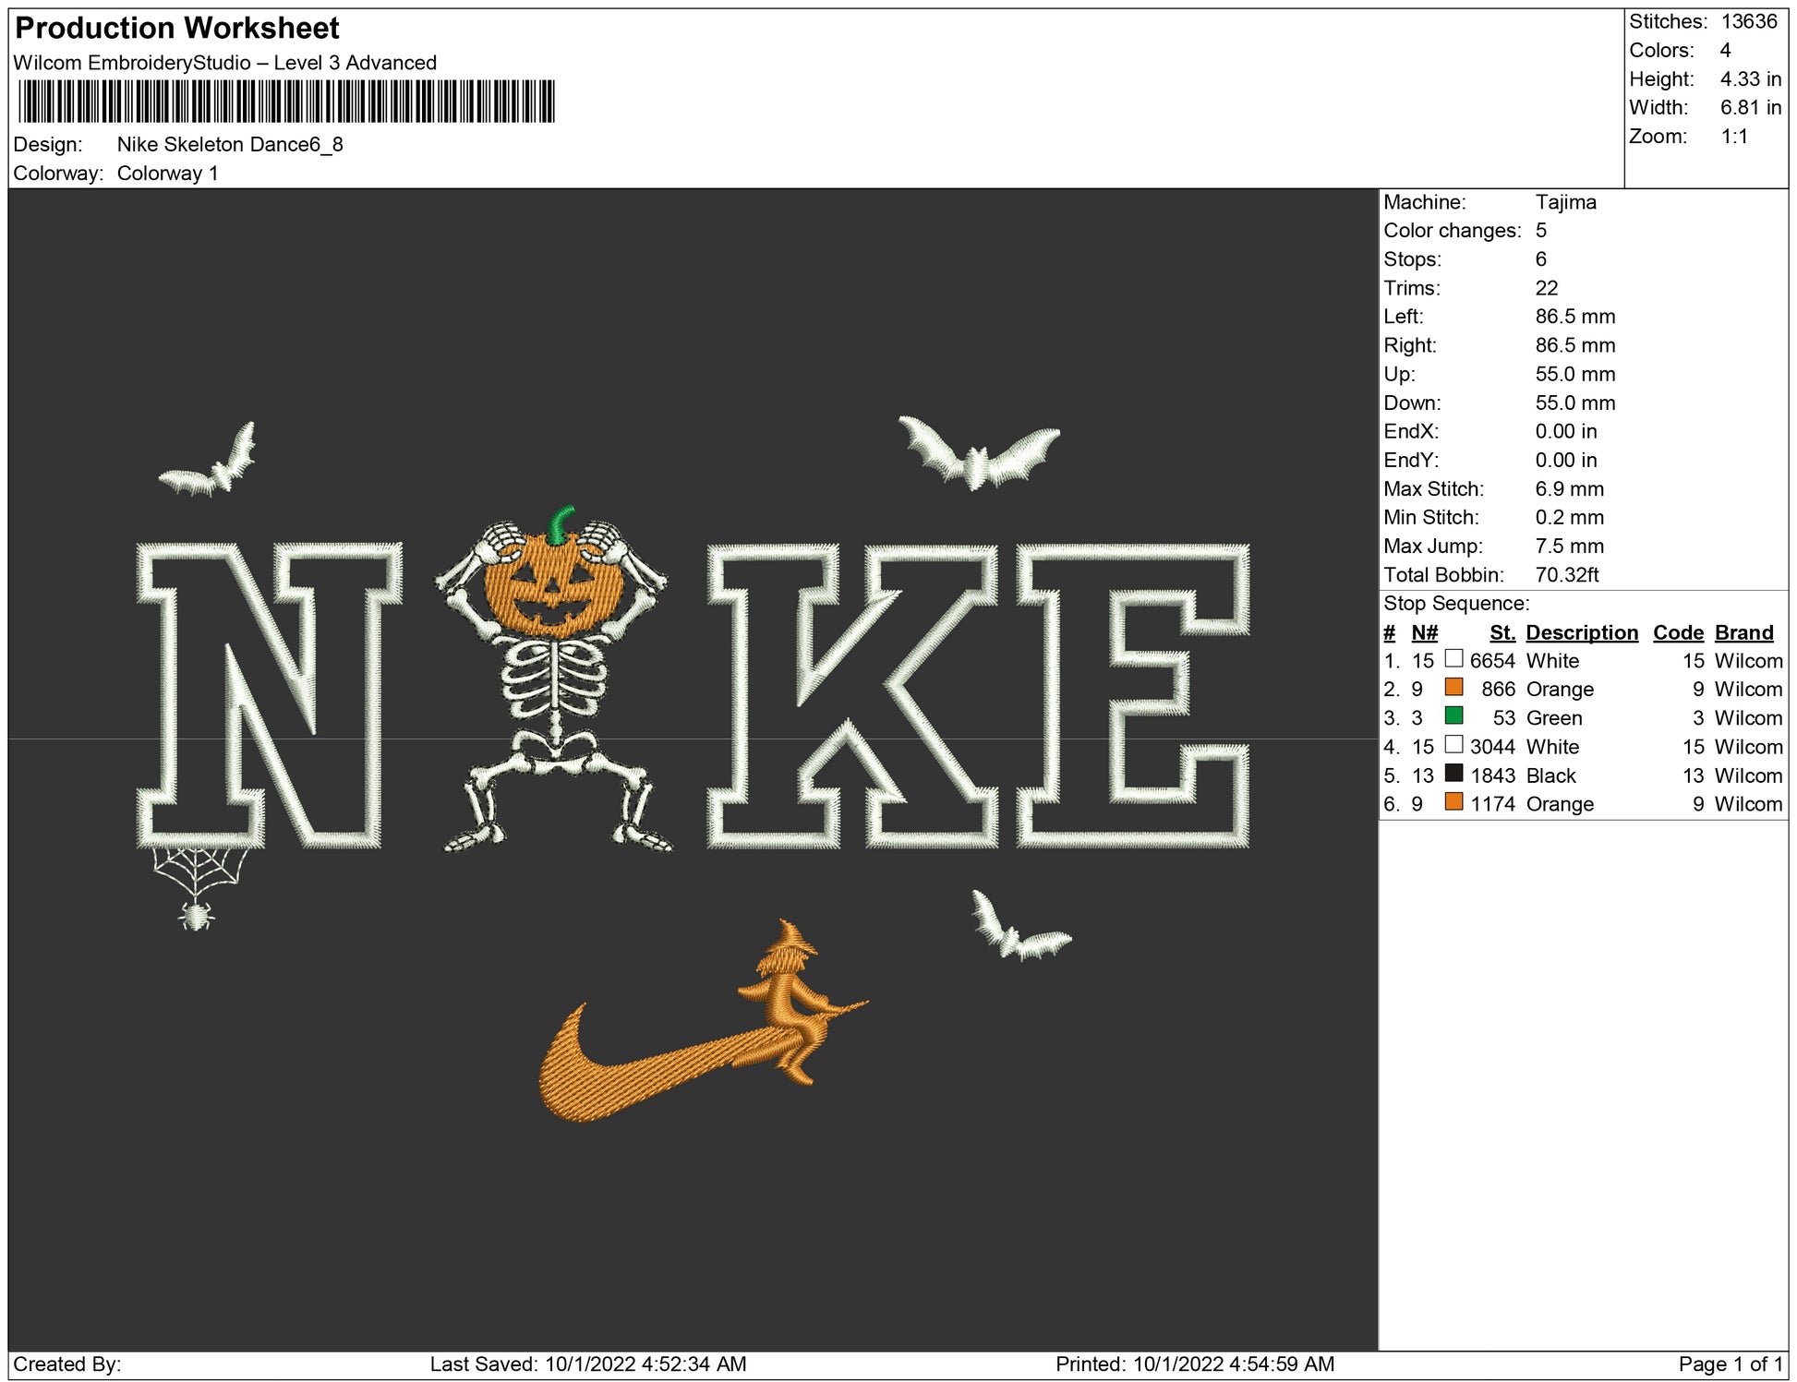Click the black swatch in stop 5
Viewport: 1797px width, 1382px height.
[1453, 774]
